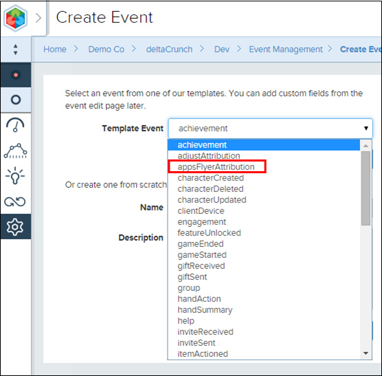This screenshot has width=382, height=376.
Task: Open the dashboard gauge icon
Action: point(15,125)
